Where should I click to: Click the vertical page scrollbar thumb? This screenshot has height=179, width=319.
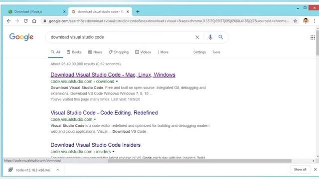coord(318,43)
